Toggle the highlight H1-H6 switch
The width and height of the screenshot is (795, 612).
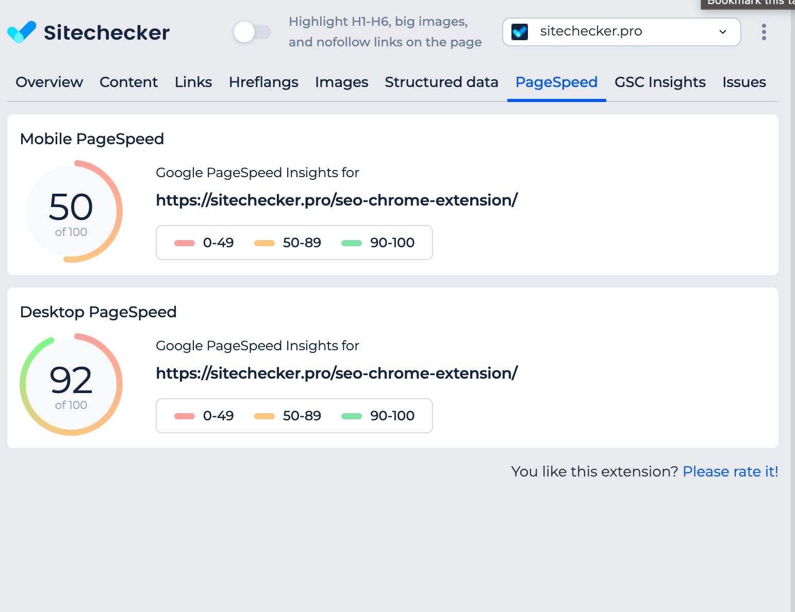point(252,32)
